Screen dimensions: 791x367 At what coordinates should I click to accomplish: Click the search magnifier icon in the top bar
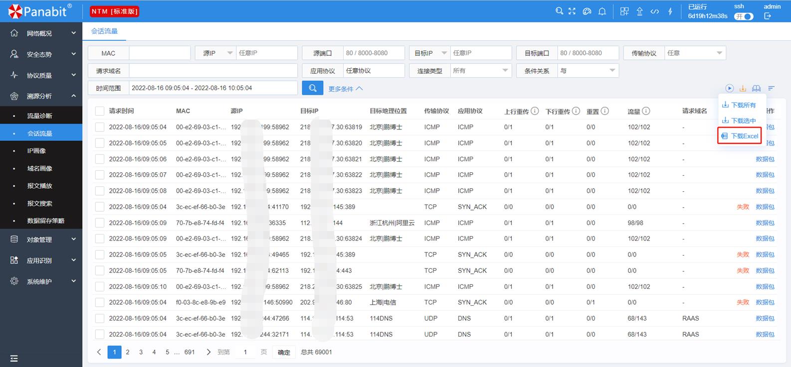coord(559,11)
